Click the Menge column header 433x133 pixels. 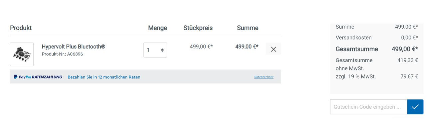[158, 28]
